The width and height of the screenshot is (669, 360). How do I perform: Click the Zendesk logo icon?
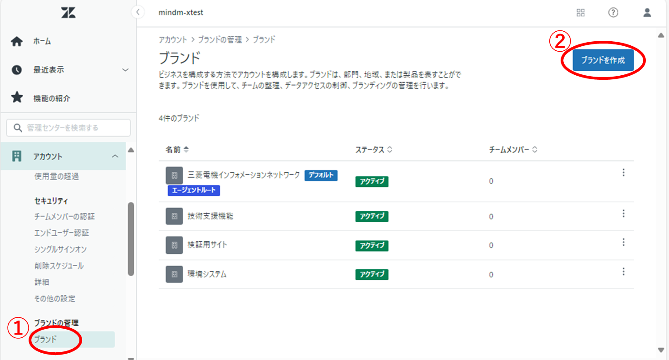click(x=68, y=13)
